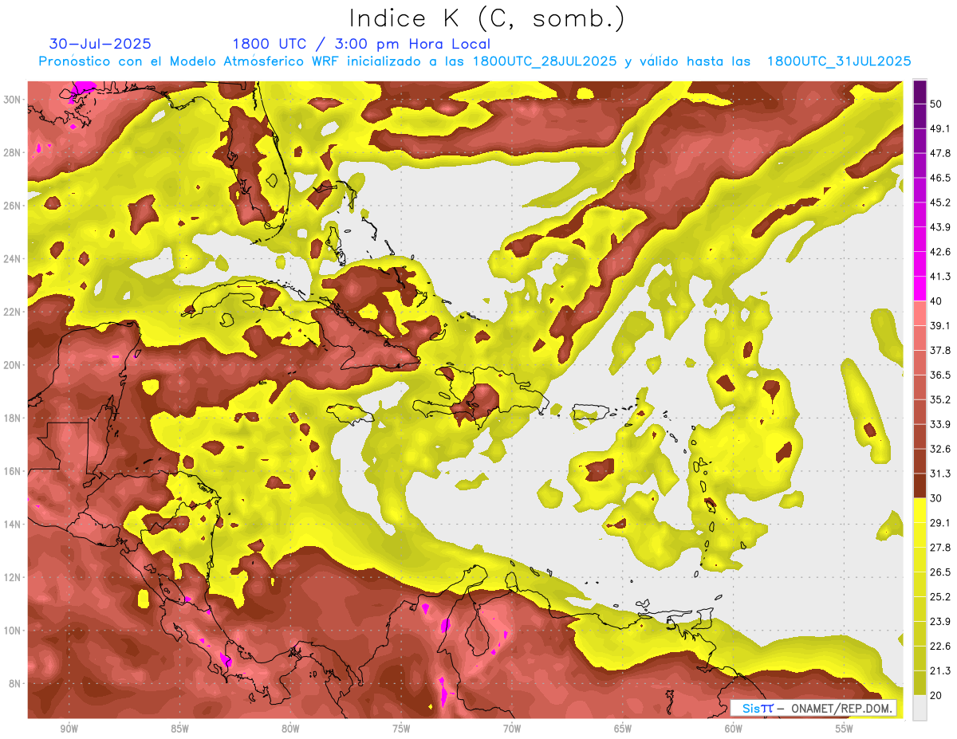Screen dimensions: 957x739
Task: Click the colorbar value "27.8"
Action: coord(940,548)
